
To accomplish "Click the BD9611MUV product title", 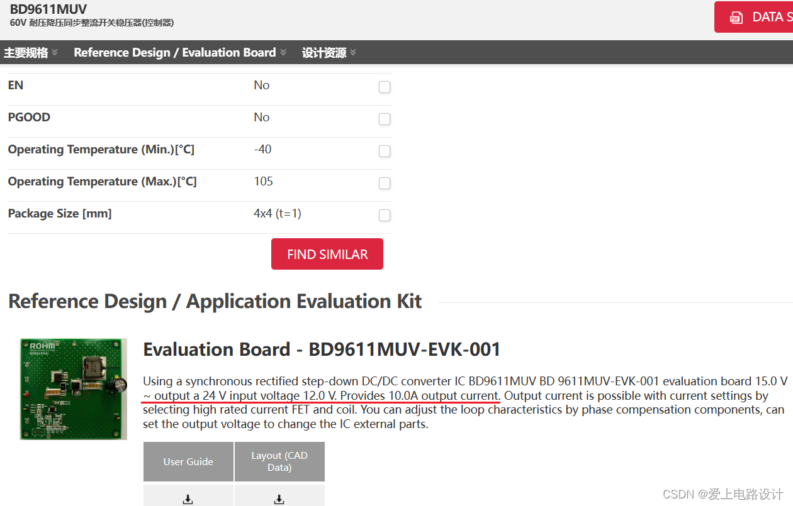I will coord(48,9).
